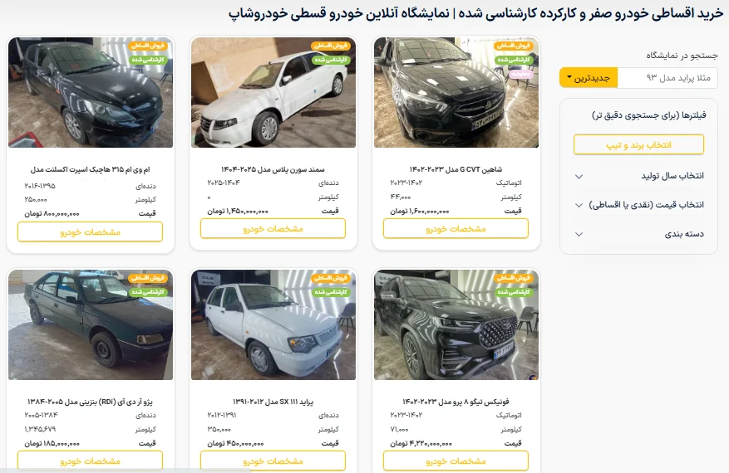Expand the انتخاب سال تولید filter
This screenshot has width=729, height=473.
click(638, 176)
